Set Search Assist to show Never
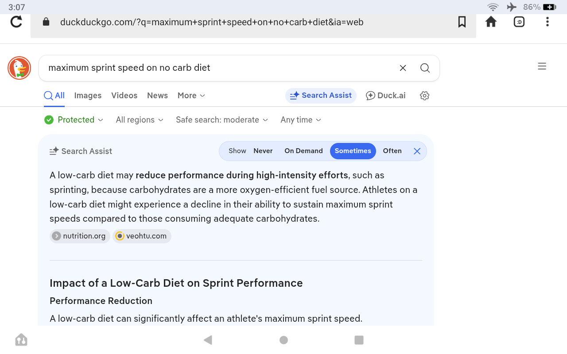 (263, 151)
